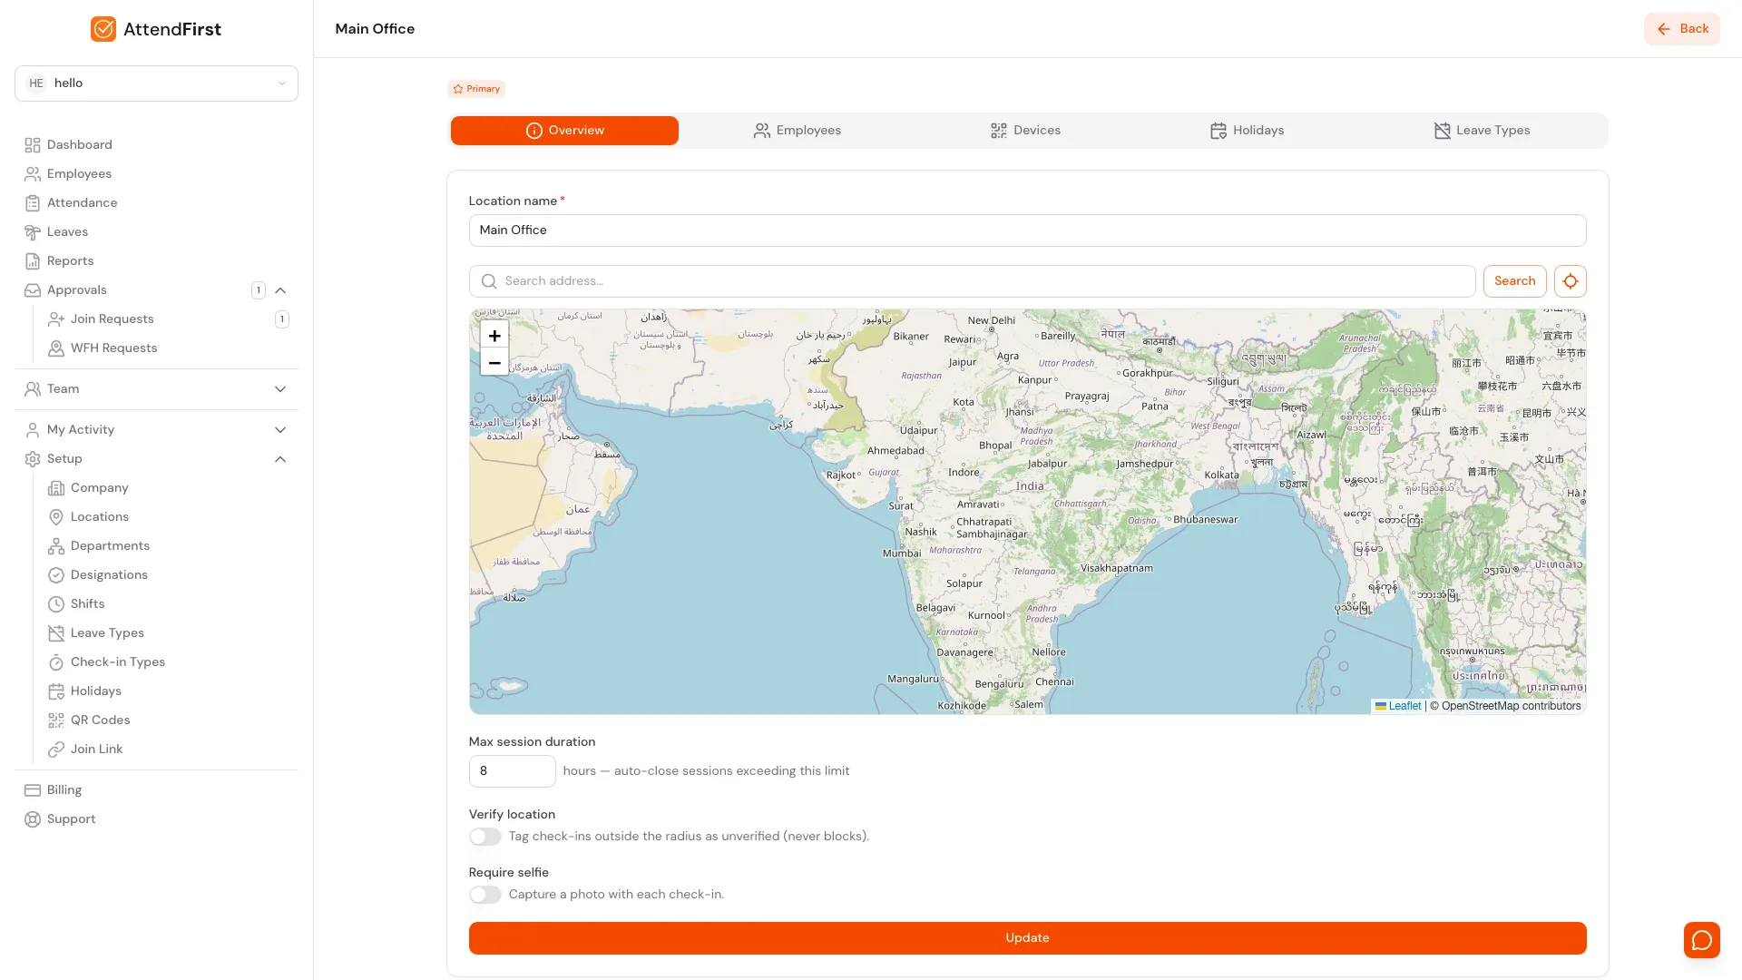Viewport: 1742px width, 980px height.
Task: Open Reports in the sidebar
Action: [x=70, y=261]
